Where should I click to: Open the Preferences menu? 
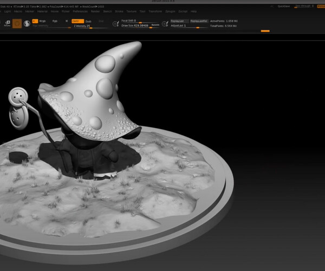[80, 11]
